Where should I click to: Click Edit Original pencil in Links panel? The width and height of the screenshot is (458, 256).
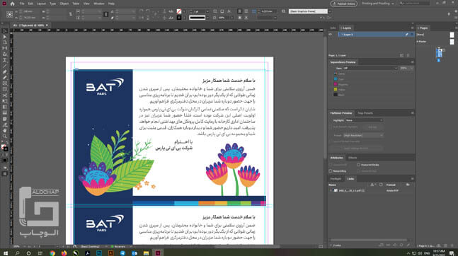[x=408, y=245]
